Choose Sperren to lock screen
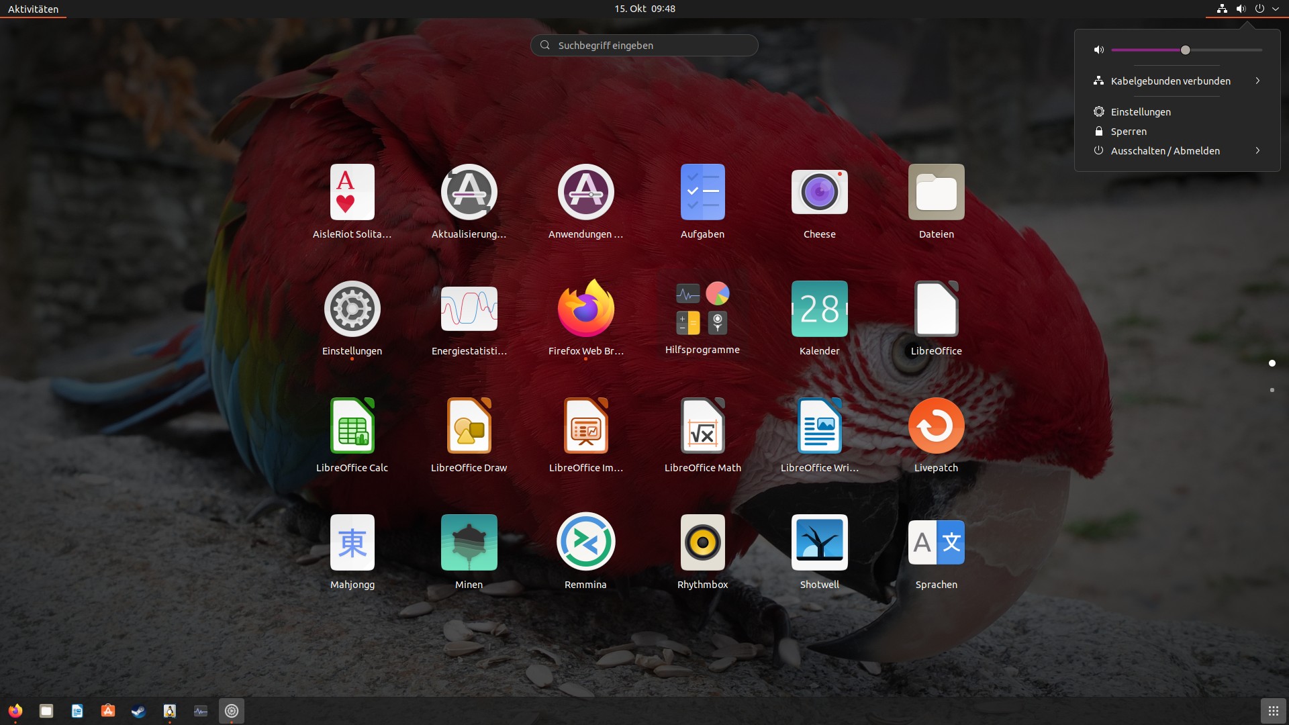 click(x=1129, y=132)
